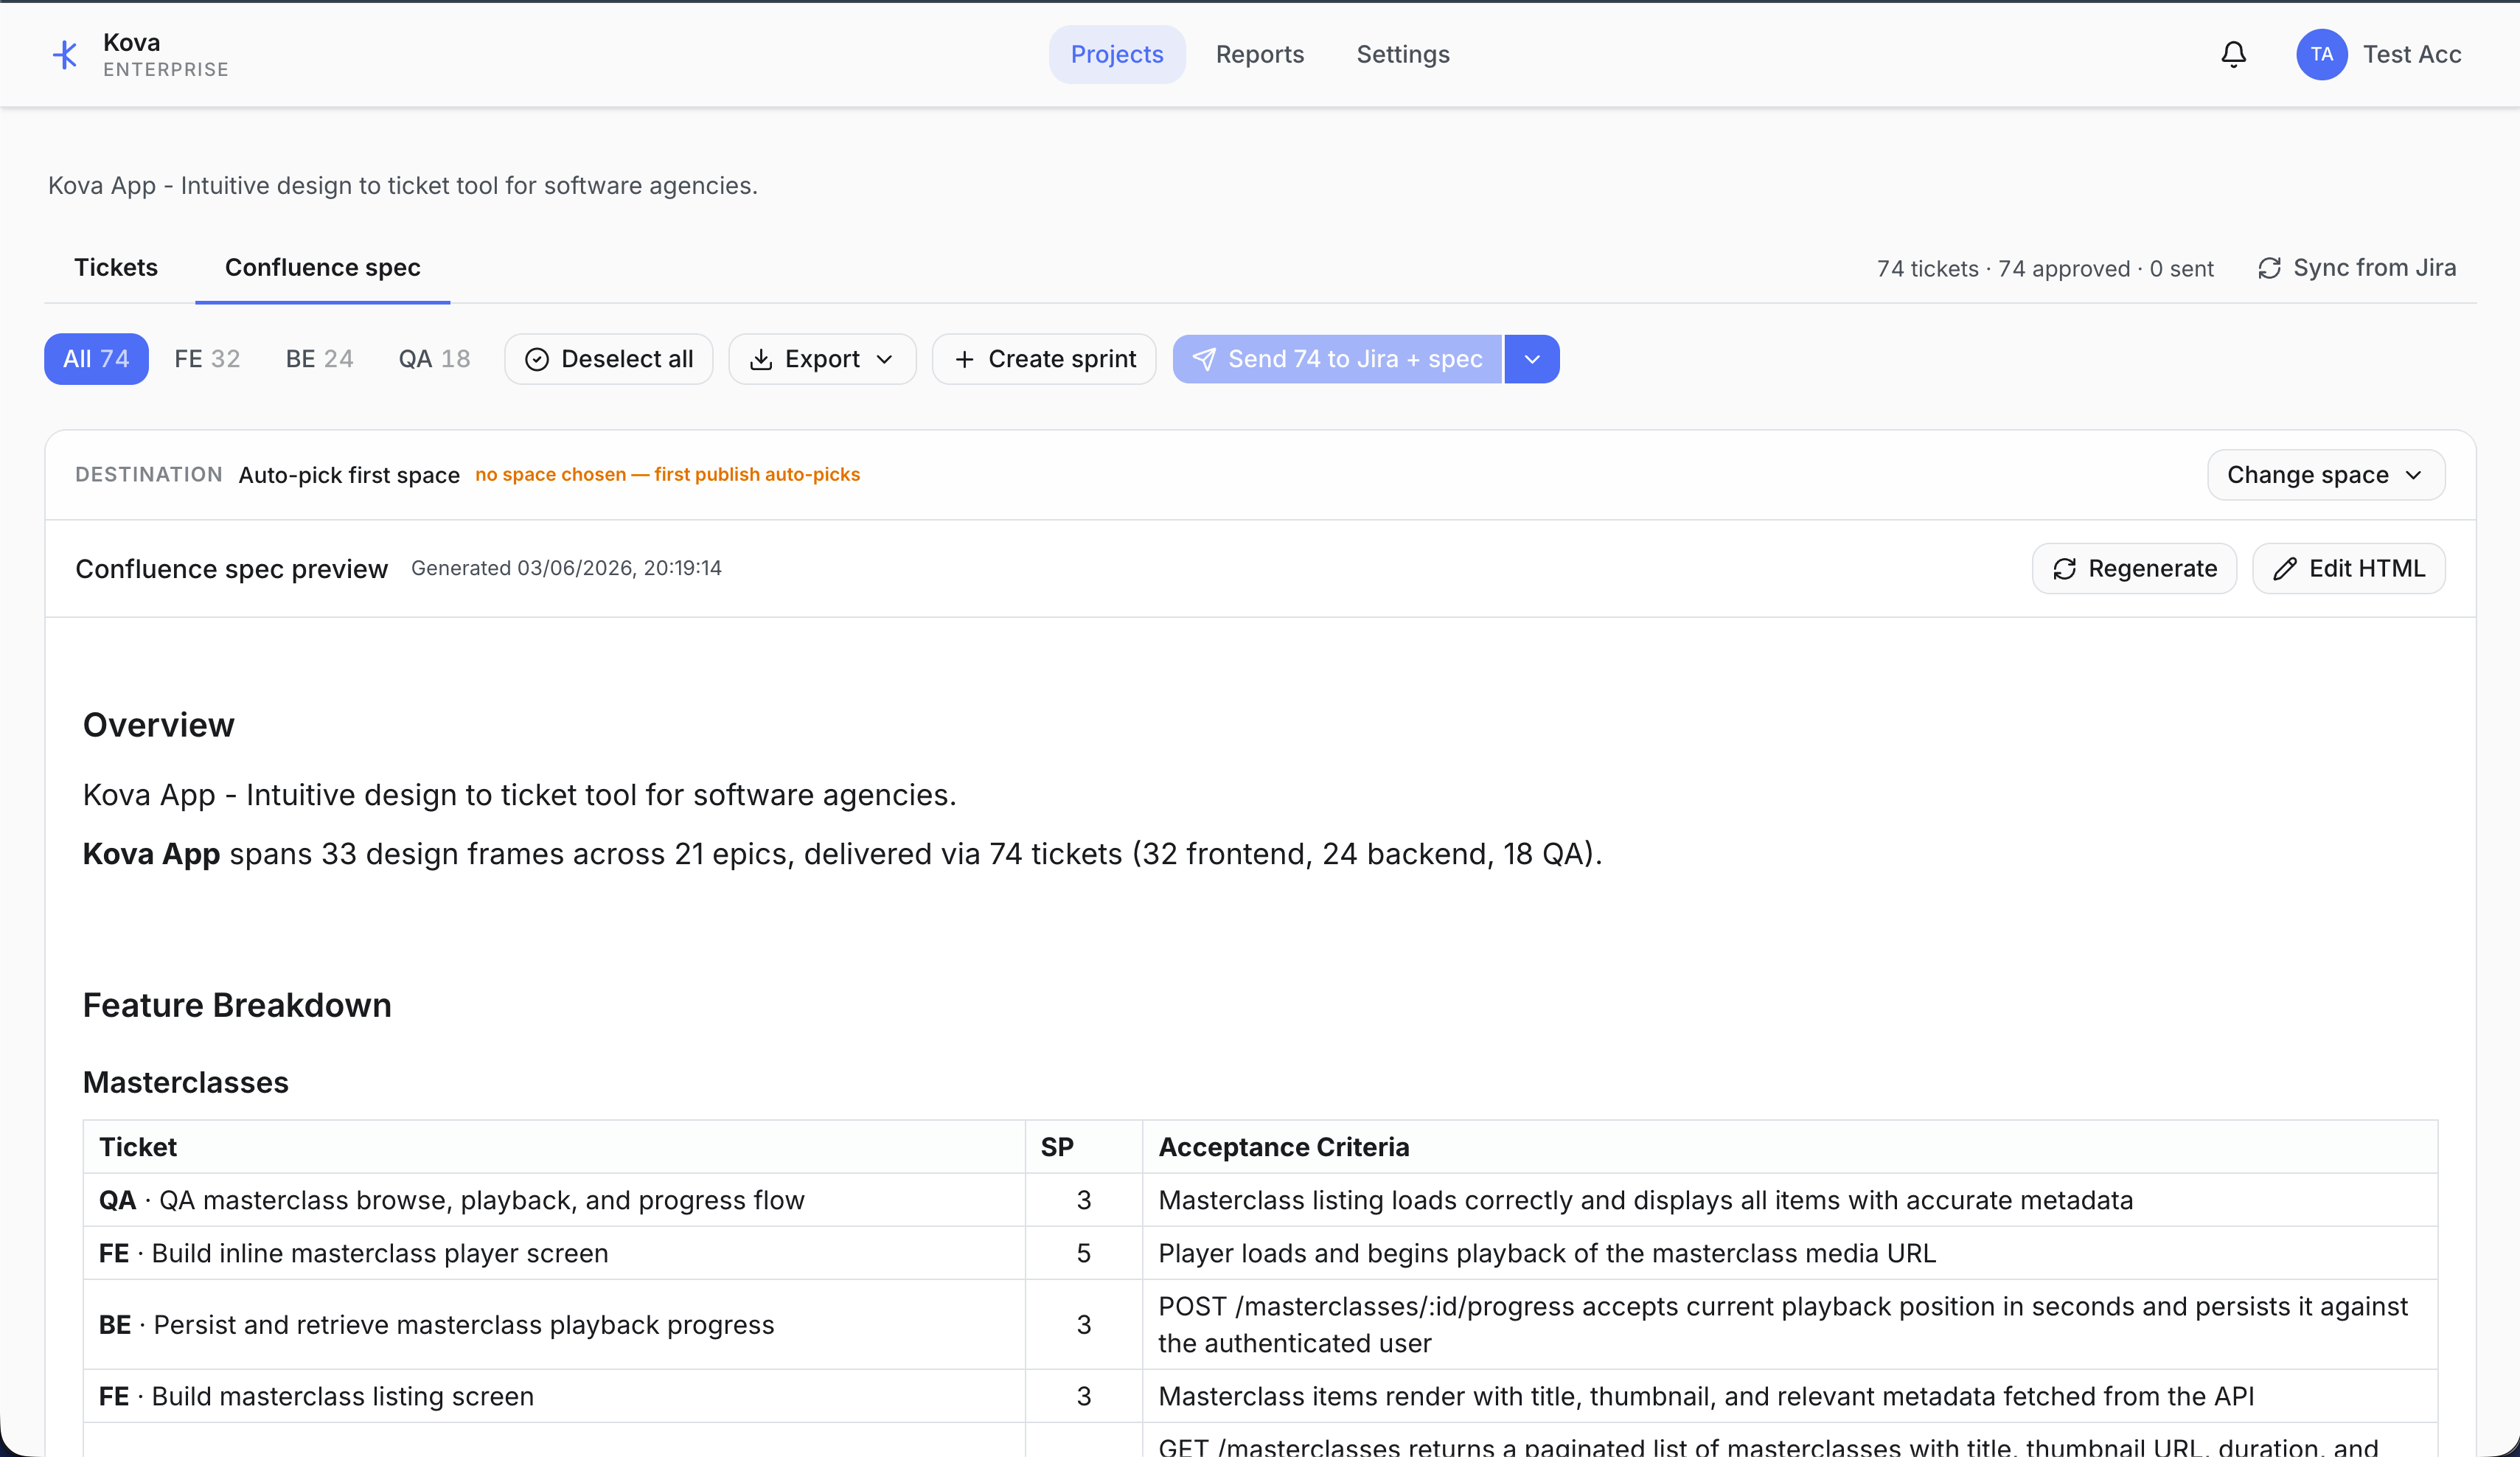This screenshot has height=1457, width=2520.
Task: Click the Masterclasses section heading
Action: (186, 1082)
